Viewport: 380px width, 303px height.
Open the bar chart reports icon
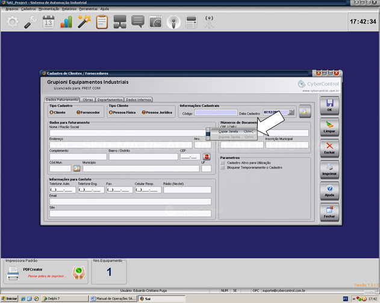(x=66, y=22)
